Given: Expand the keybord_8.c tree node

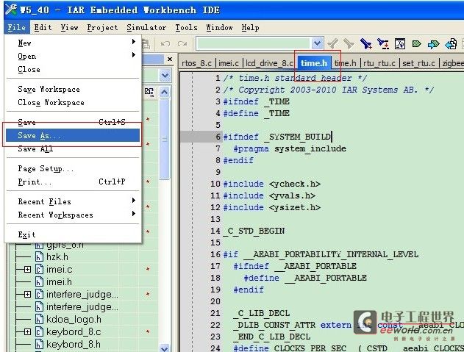Looking at the screenshot, I should (x=28, y=332).
